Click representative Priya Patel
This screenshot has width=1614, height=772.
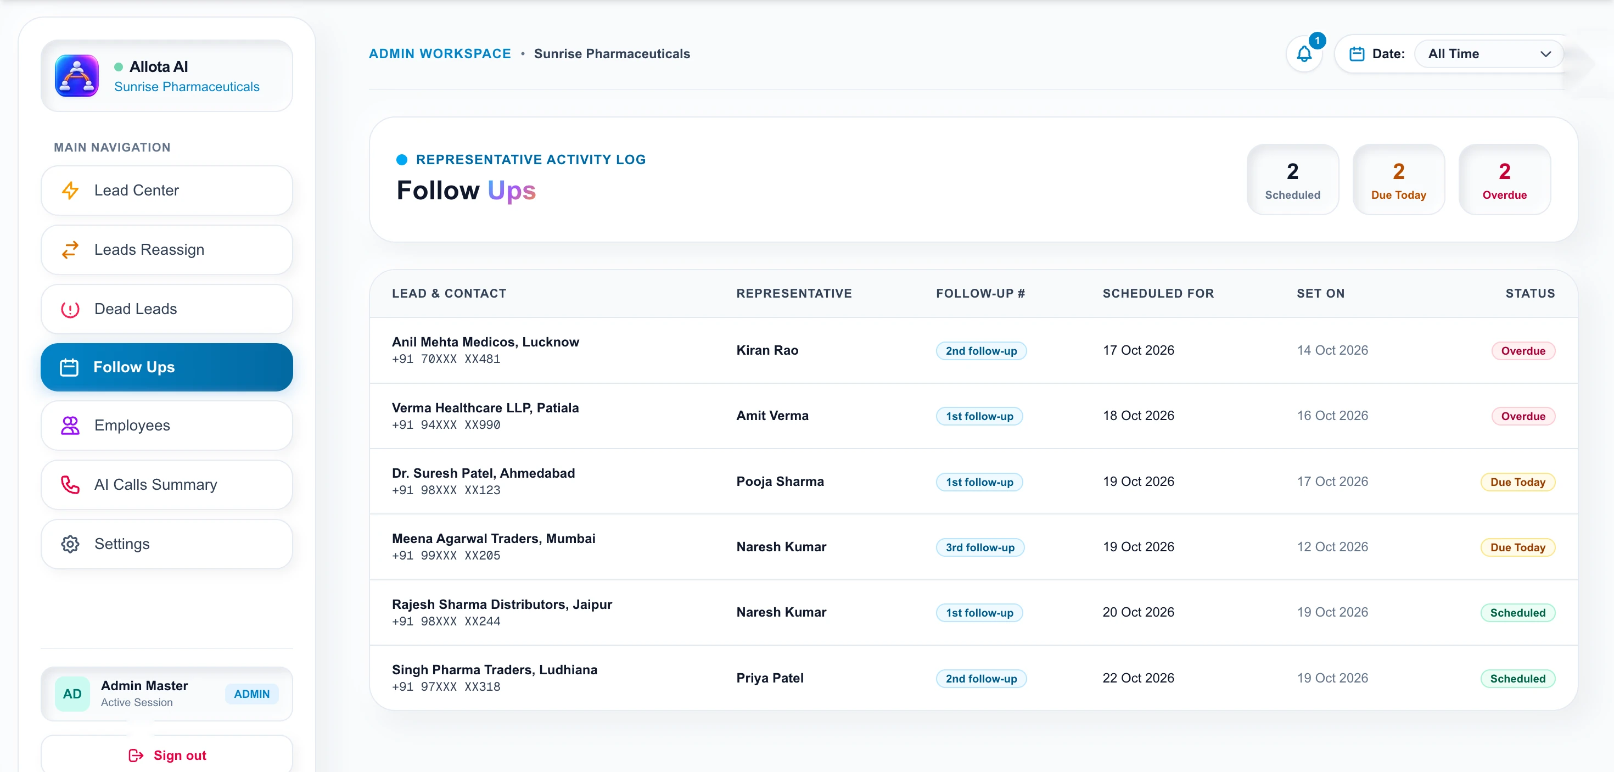coord(770,678)
